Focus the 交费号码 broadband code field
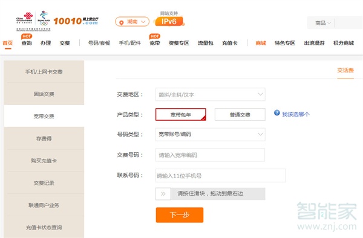Viewport: 363px width, 238px height. tap(210, 155)
